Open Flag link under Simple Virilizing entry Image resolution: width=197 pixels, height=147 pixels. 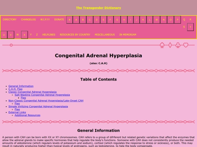(17, 109)
